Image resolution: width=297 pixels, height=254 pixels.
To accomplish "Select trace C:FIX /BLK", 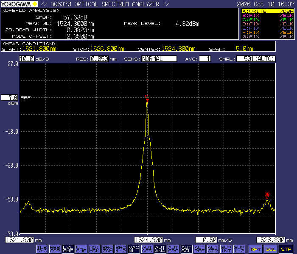I will [x=268, y=19].
